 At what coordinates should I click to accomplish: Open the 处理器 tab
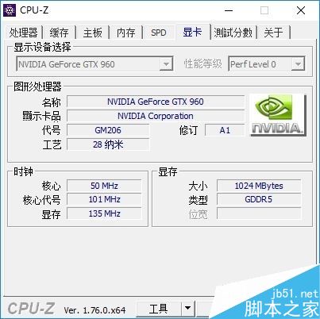point(24,33)
